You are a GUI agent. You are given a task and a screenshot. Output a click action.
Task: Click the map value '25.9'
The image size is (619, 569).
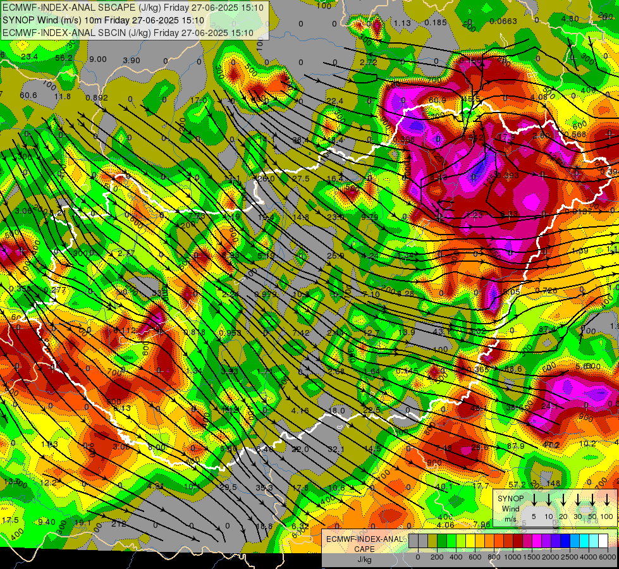point(335,256)
